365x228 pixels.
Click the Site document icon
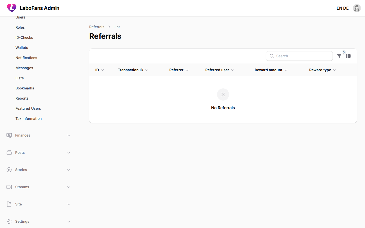tap(9, 204)
